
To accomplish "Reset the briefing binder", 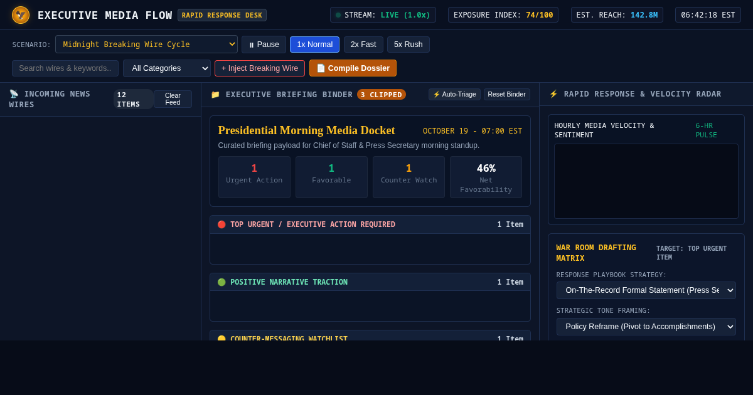I will click(x=507, y=95).
